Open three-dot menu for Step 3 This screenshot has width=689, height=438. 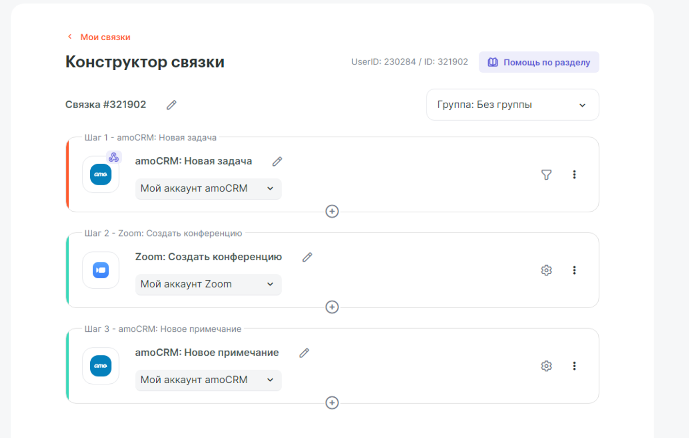point(574,366)
